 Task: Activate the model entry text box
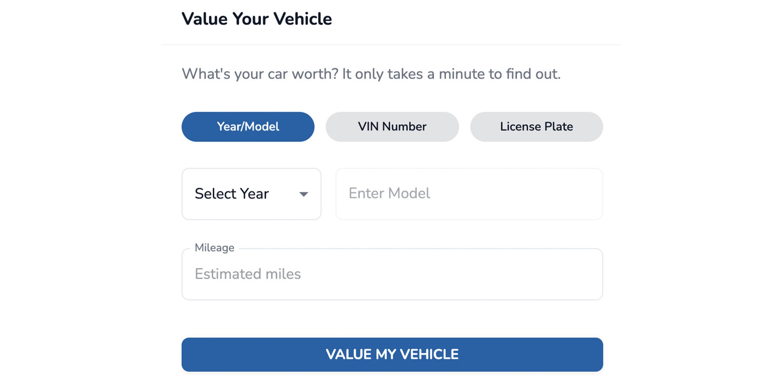[468, 194]
